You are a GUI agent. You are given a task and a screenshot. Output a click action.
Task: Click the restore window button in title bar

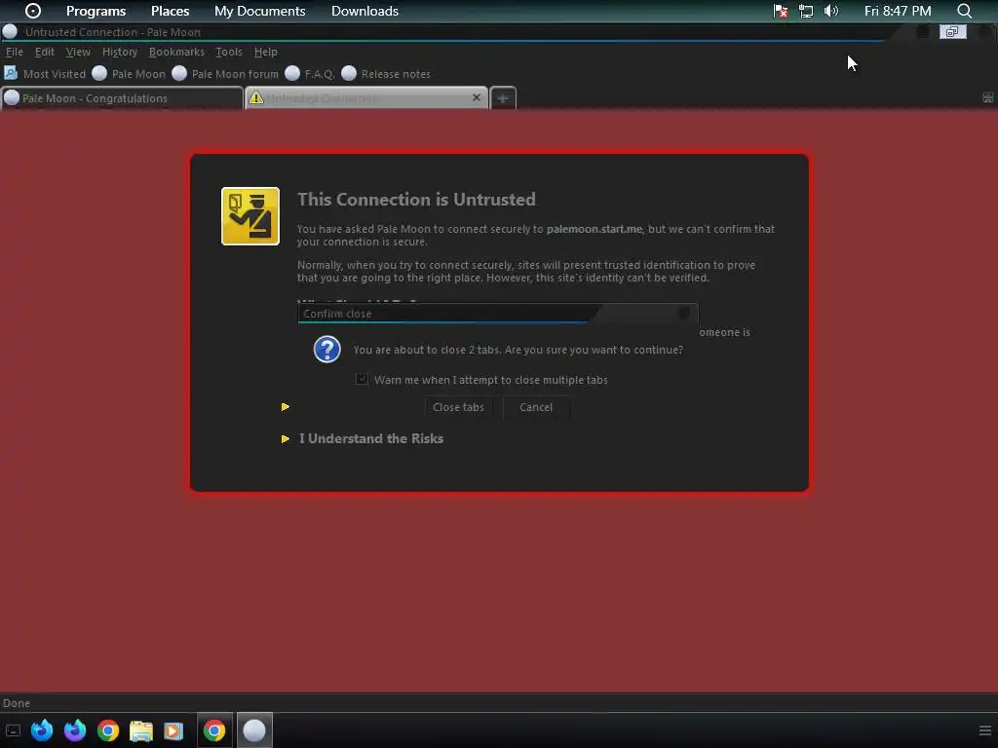pos(952,32)
